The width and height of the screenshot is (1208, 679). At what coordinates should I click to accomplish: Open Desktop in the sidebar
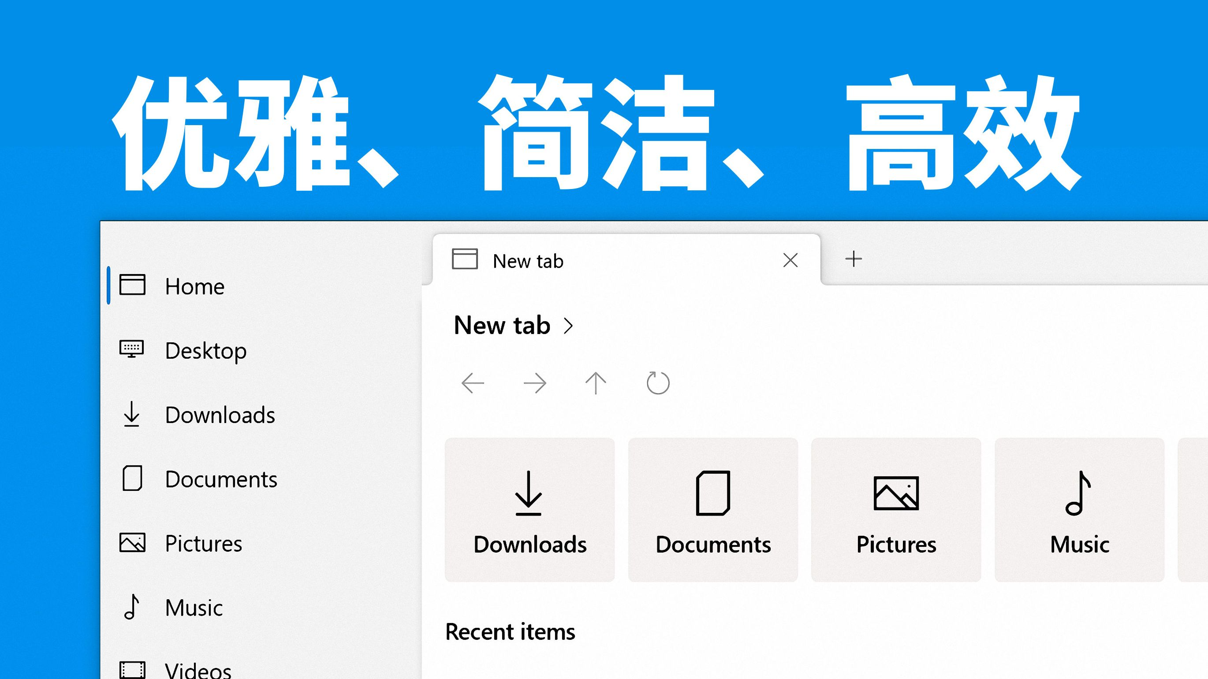point(206,351)
